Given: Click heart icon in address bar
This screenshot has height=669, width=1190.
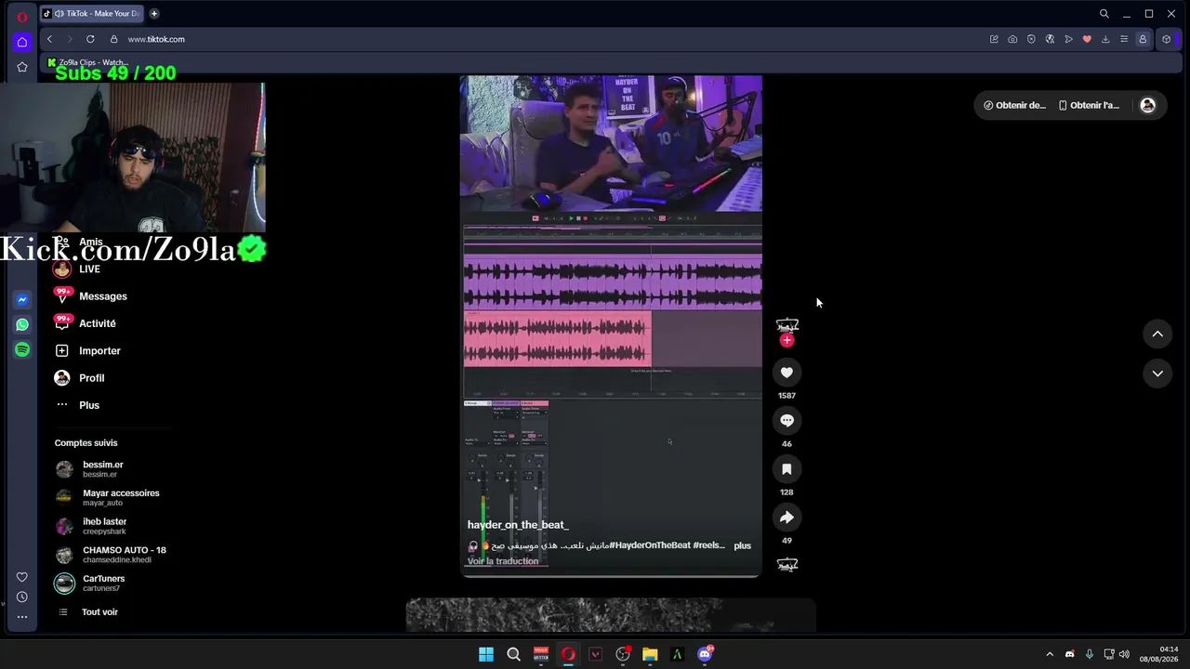Looking at the screenshot, I should pyautogui.click(x=1087, y=39).
